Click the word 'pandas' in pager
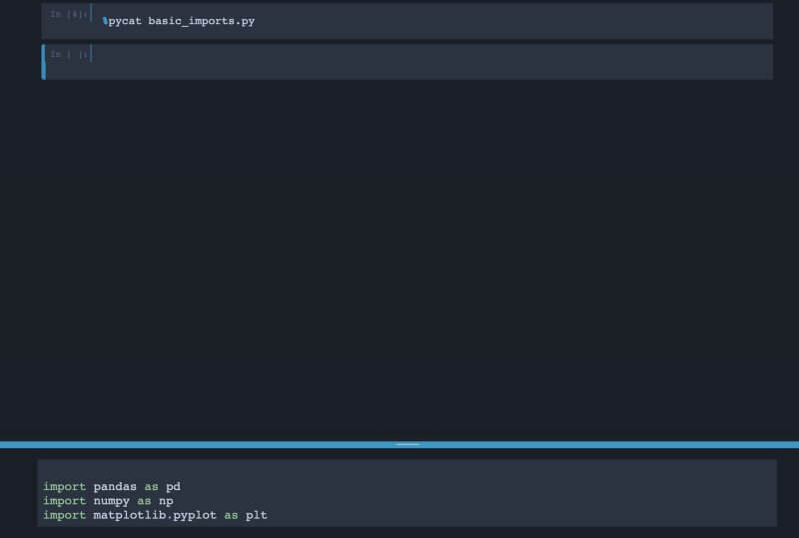The height and width of the screenshot is (538, 799). point(115,487)
